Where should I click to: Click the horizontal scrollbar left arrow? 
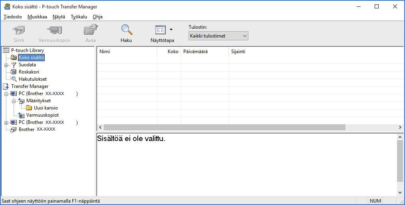click(101, 127)
